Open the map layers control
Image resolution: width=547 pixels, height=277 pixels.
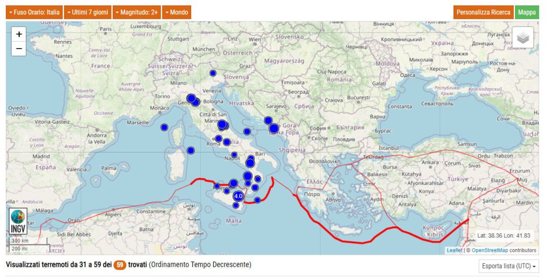click(x=522, y=37)
